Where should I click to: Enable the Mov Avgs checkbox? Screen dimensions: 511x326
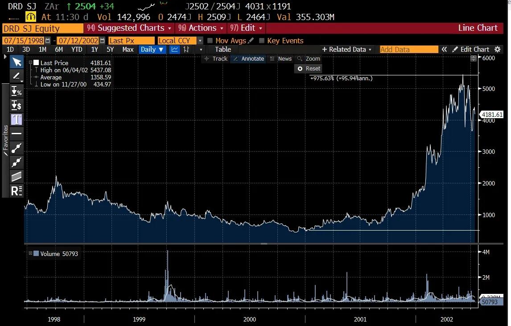tap(210, 41)
